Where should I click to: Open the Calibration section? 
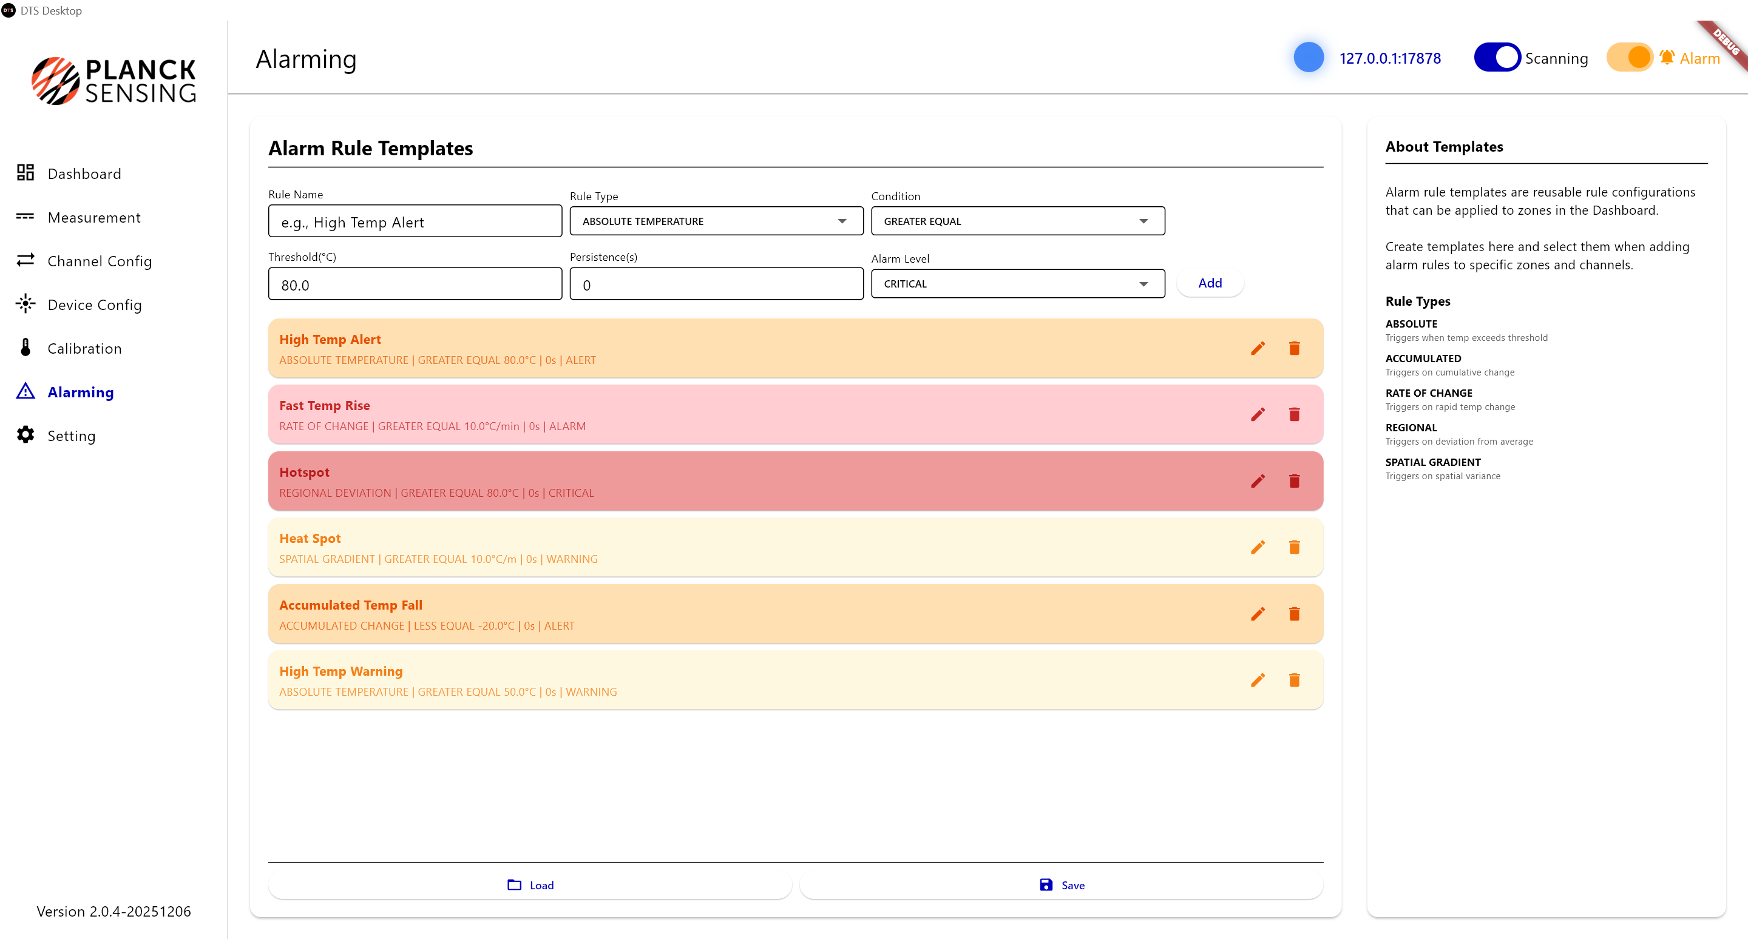(84, 348)
